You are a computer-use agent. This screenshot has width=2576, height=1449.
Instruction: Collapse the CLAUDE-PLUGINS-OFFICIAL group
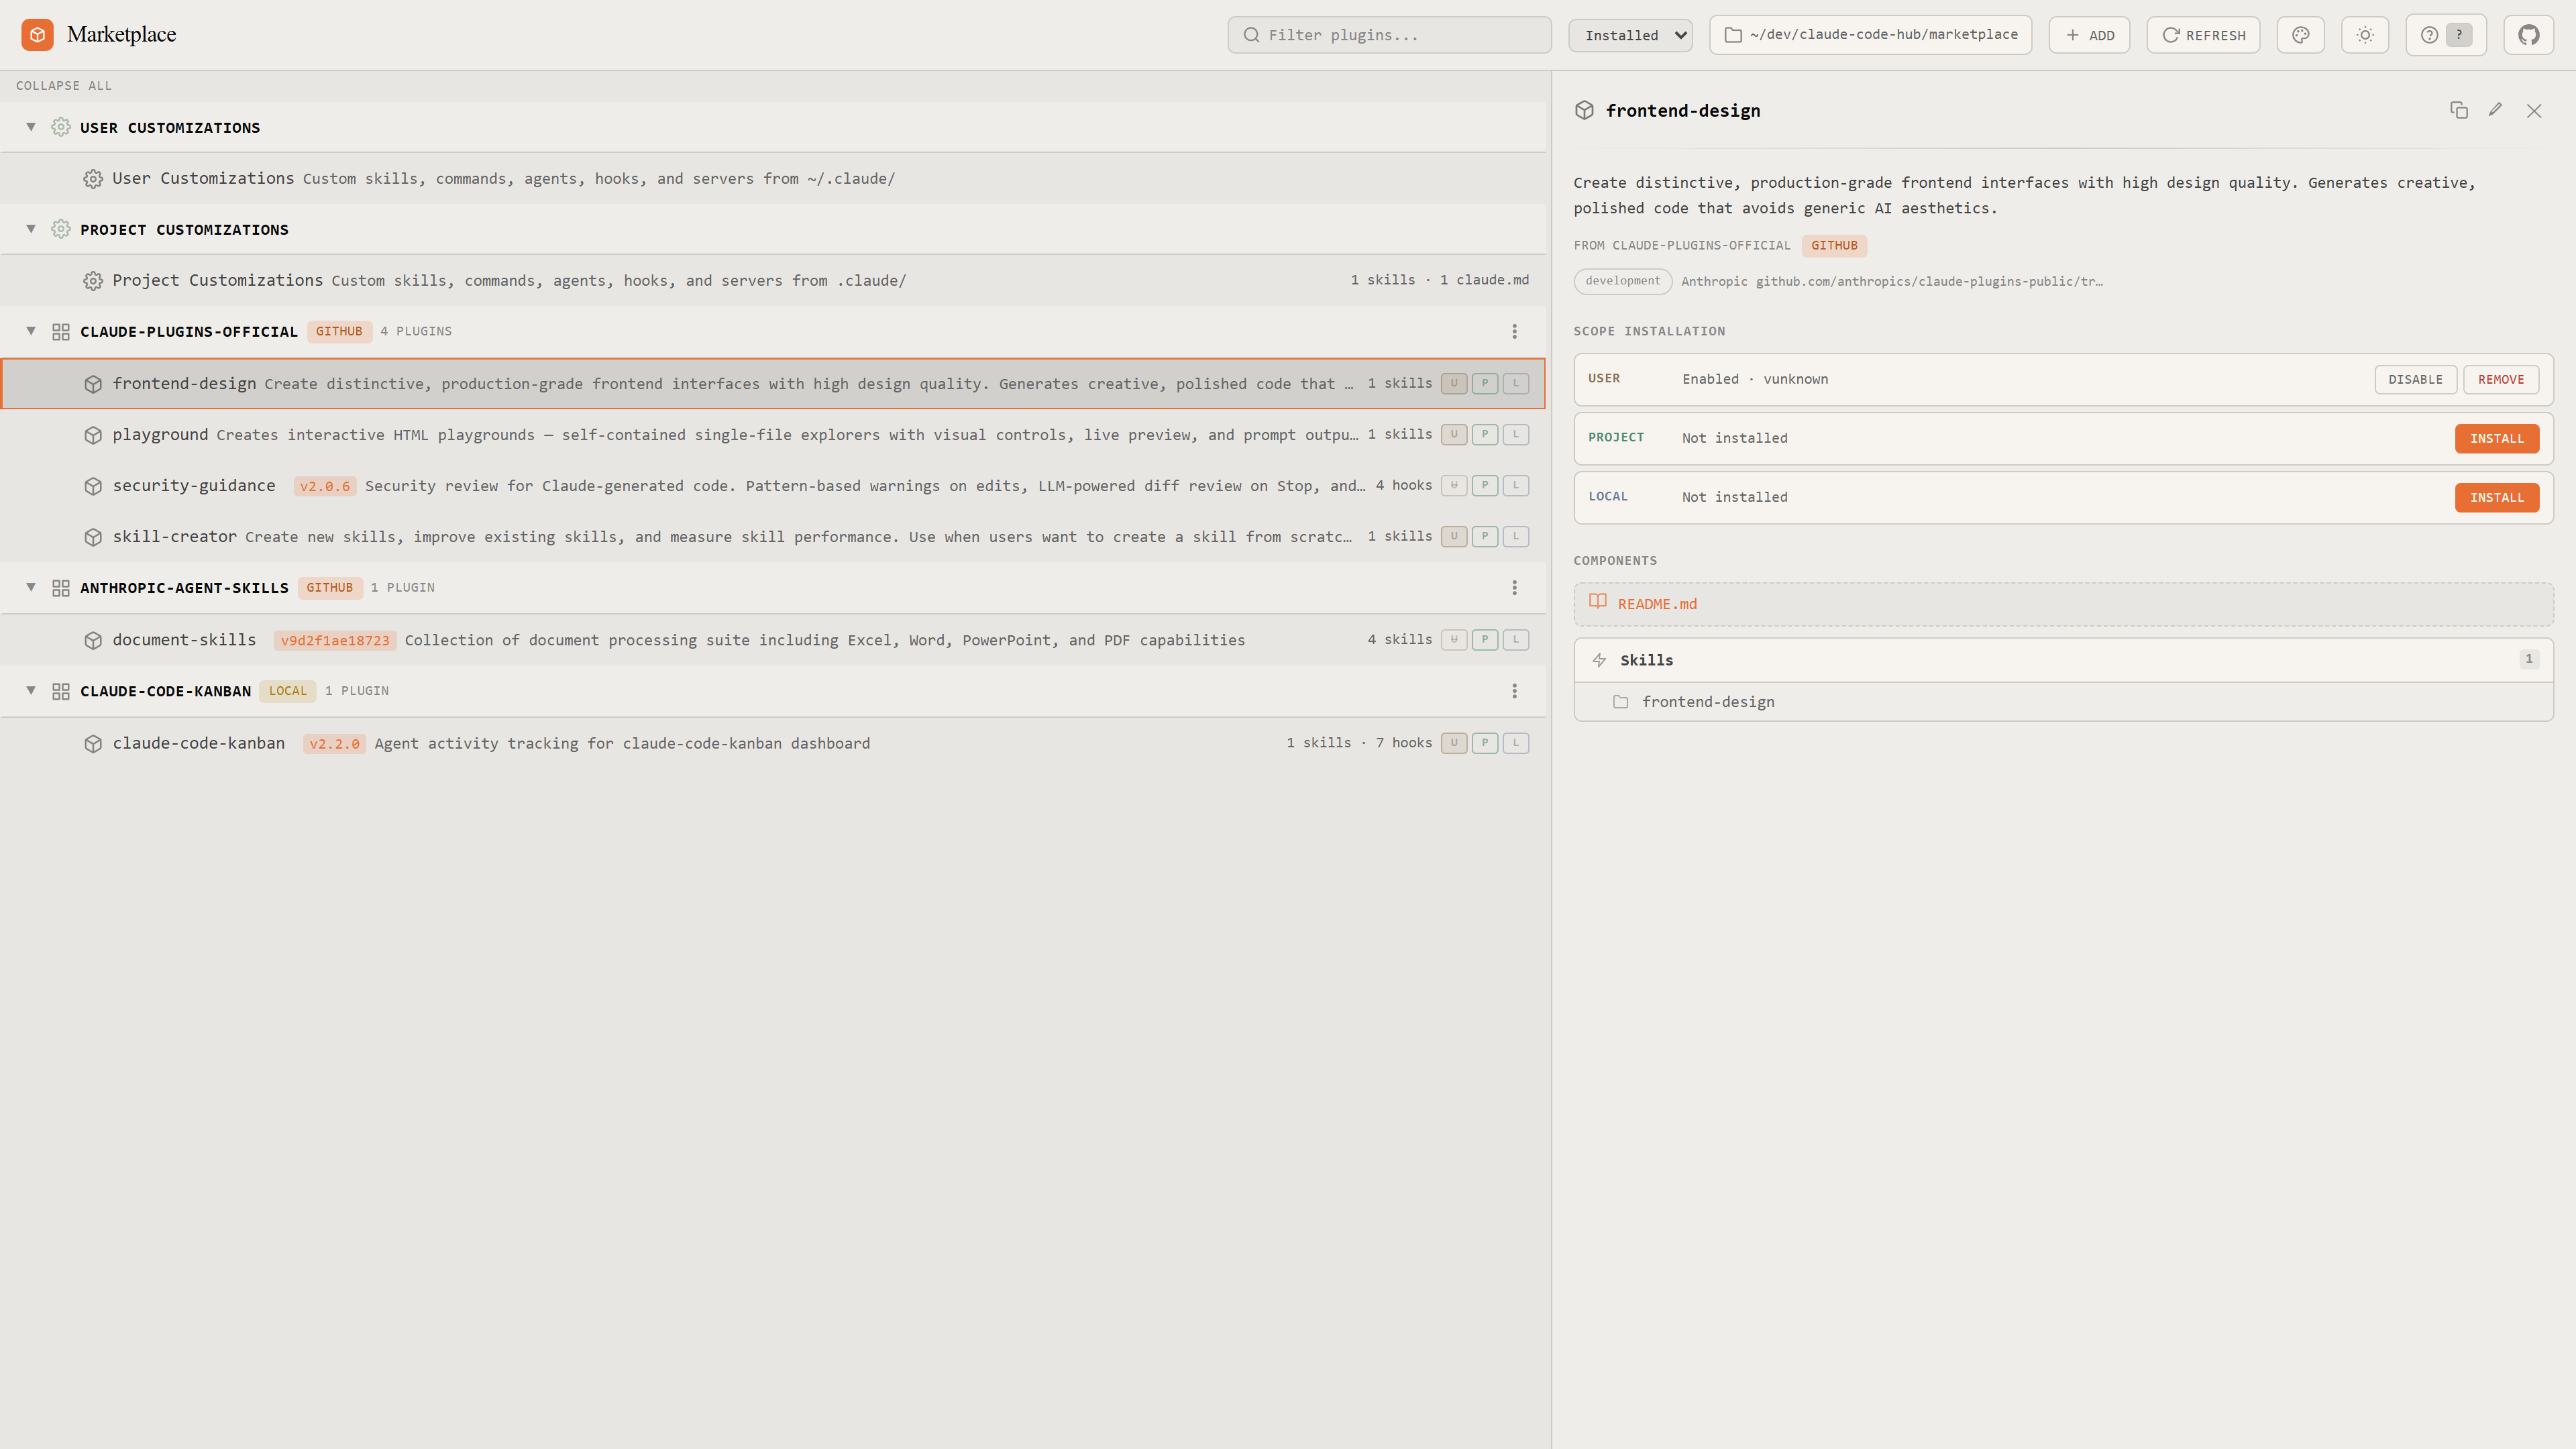[x=31, y=331]
